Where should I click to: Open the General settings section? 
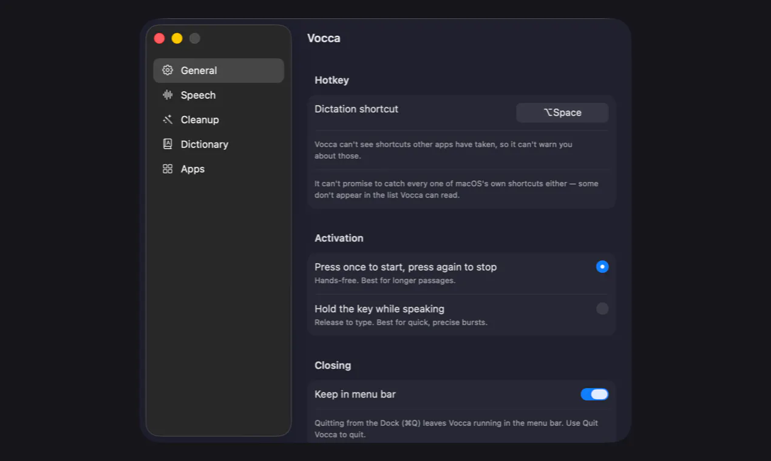[x=219, y=70]
